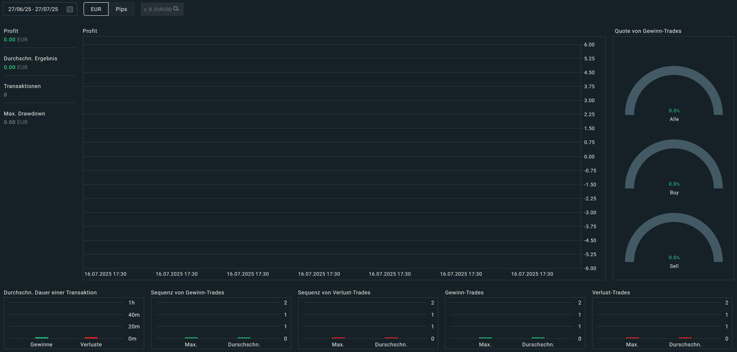
Task: Click the Quote von Gewinn-Trades heading
Action: 648,31
